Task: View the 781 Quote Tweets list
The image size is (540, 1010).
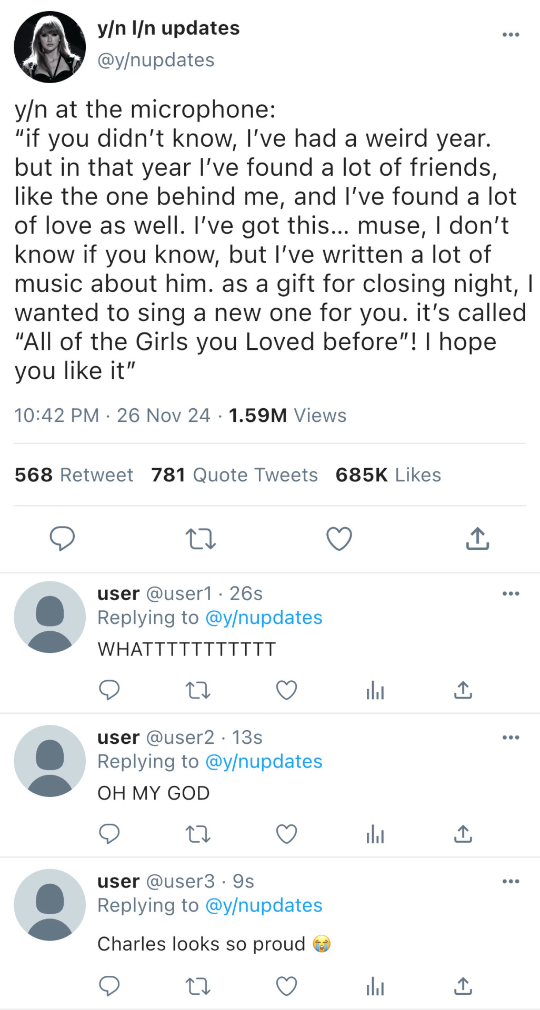Action: point(234,474)
